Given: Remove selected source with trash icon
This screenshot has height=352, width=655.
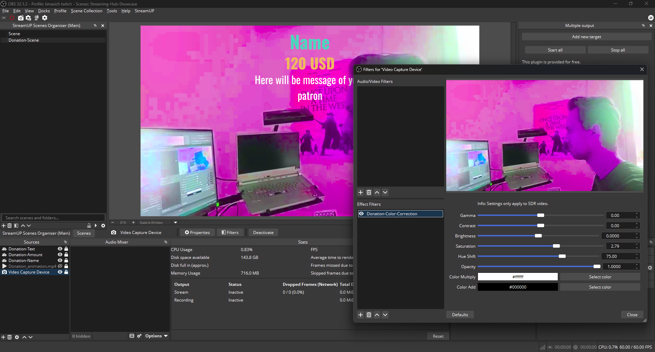Looking at the screenshot, I should point(10,337).
